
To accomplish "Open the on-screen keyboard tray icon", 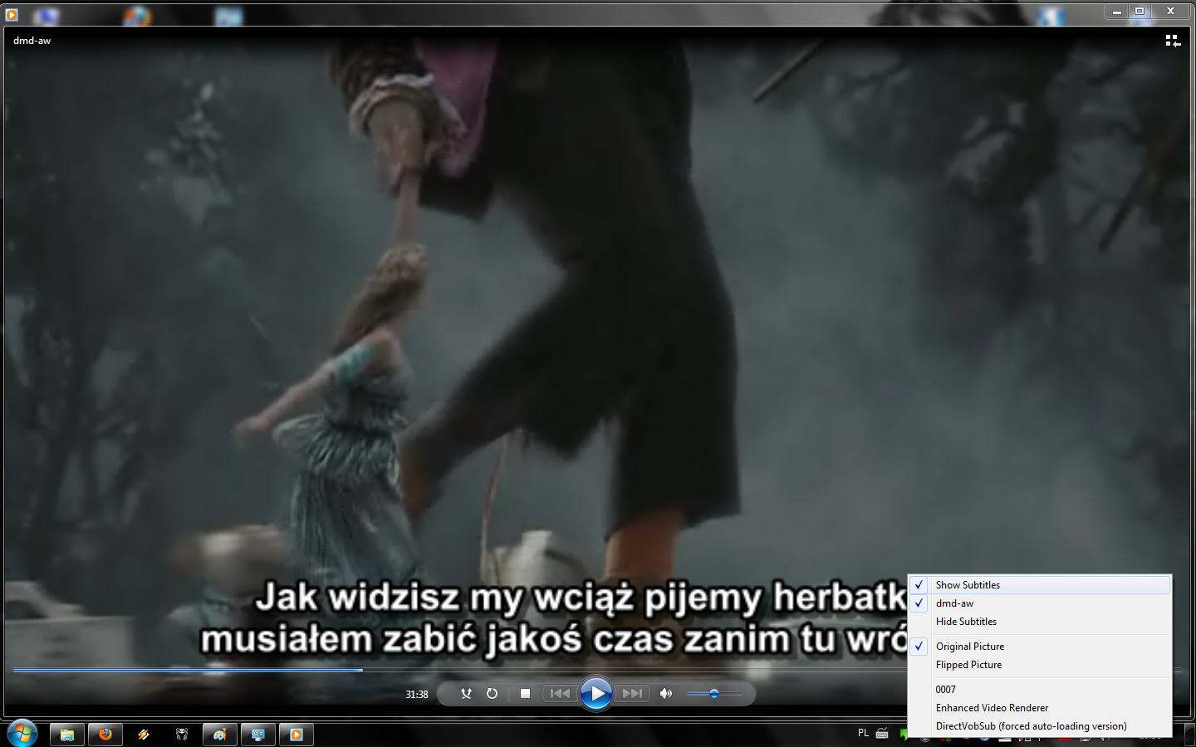I will pos(882,733).
